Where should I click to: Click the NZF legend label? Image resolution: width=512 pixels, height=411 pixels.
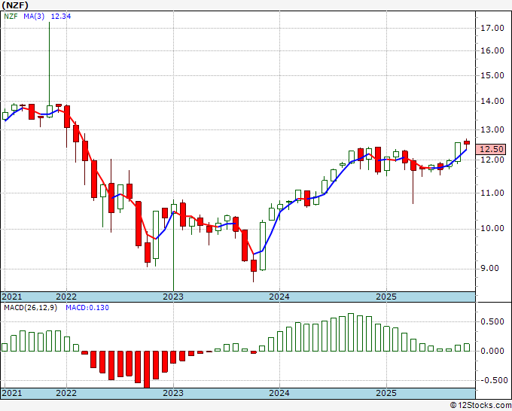point(11,17)
